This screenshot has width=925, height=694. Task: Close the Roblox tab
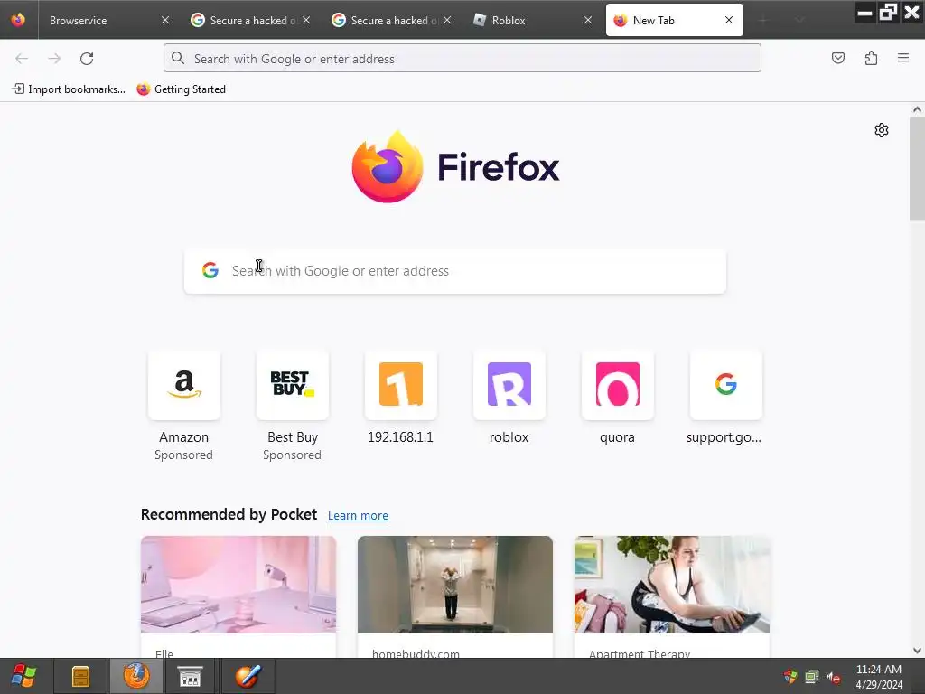click(588, 20)
